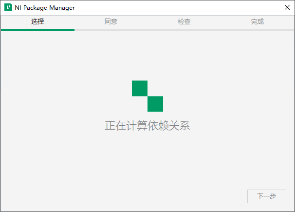Click the NI Package Manager title text
Image resolution: width=295 pixels, height=212 pixels.
45,8
